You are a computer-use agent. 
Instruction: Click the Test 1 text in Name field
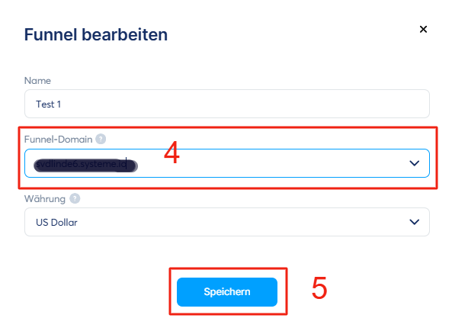[49, 104]
